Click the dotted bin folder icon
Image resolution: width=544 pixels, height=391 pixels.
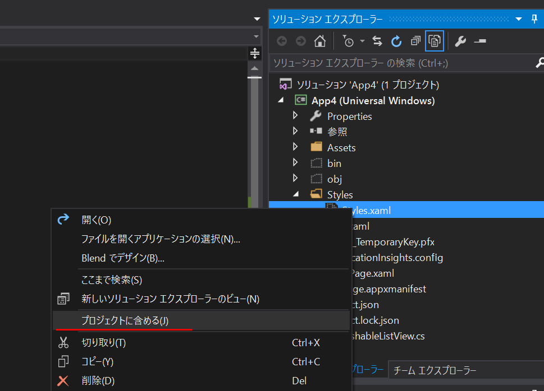[316, 163]
